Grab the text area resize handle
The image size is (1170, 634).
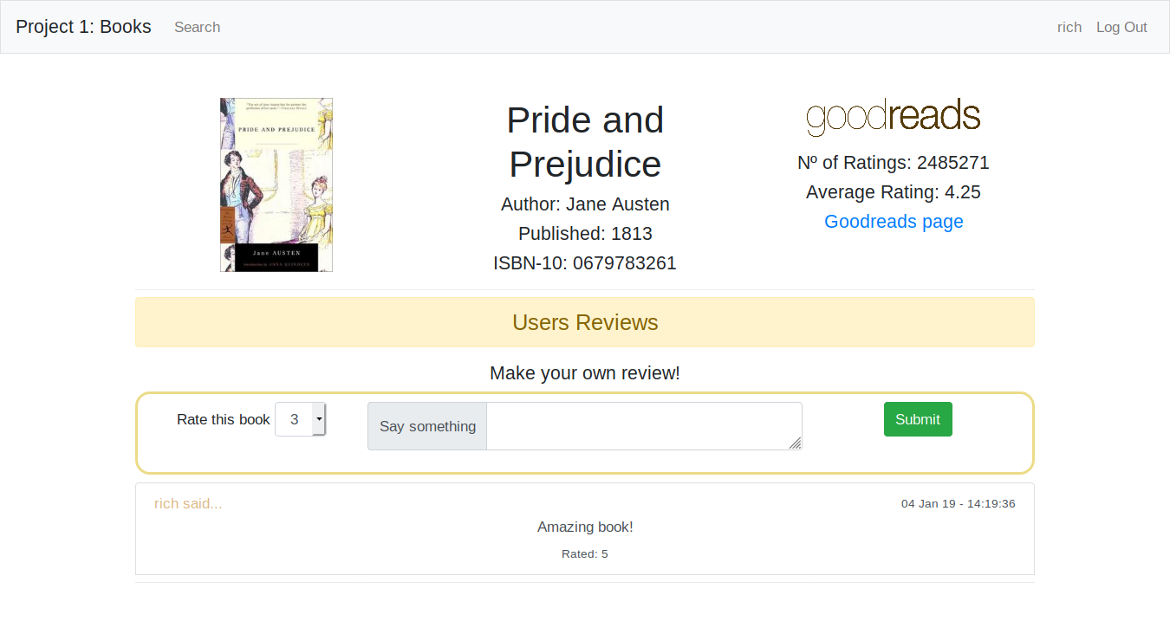[x=796, y=443]
